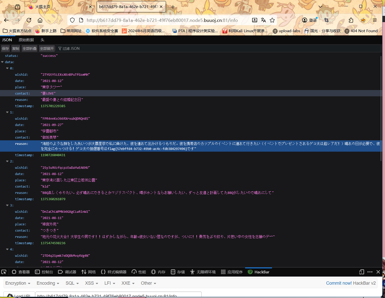Open the extensions puzzle icon
This screenshot has height=298, width=385.
click(351, 20)
